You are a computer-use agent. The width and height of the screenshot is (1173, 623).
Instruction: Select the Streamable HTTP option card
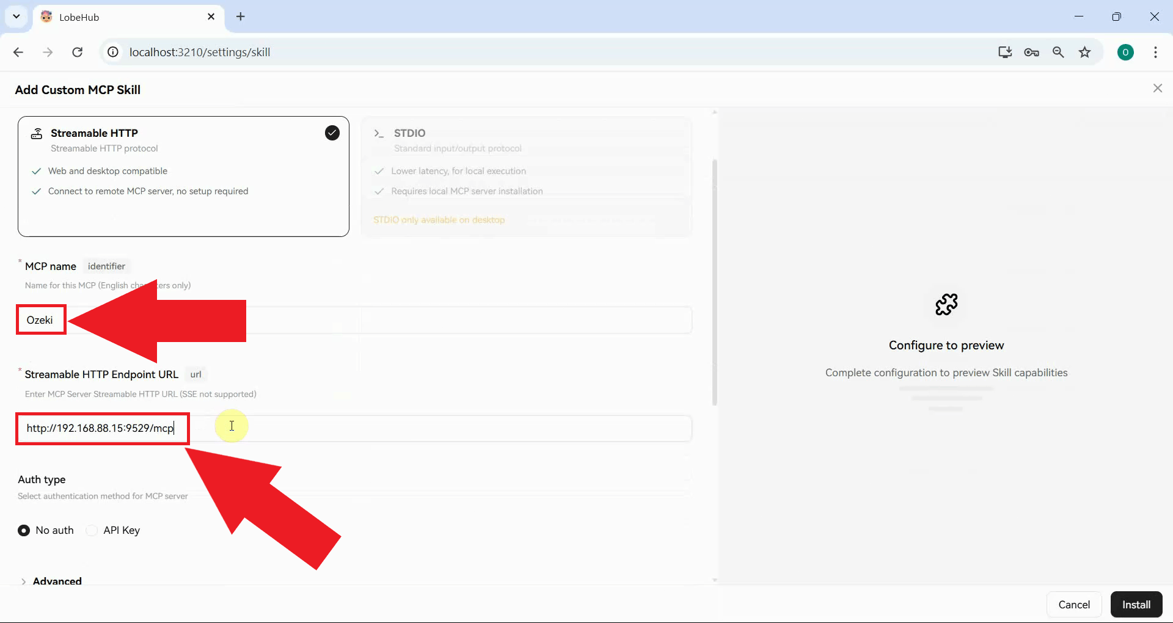183,177
